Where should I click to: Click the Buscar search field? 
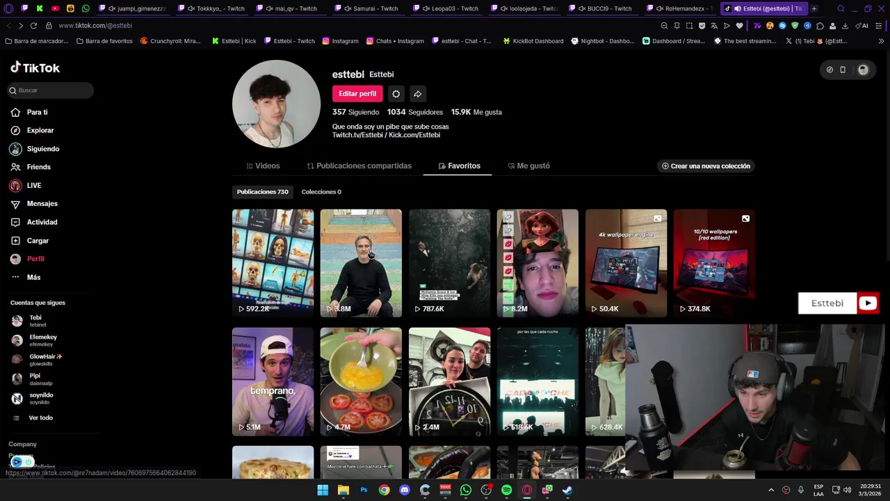click(x=50, y=90)
